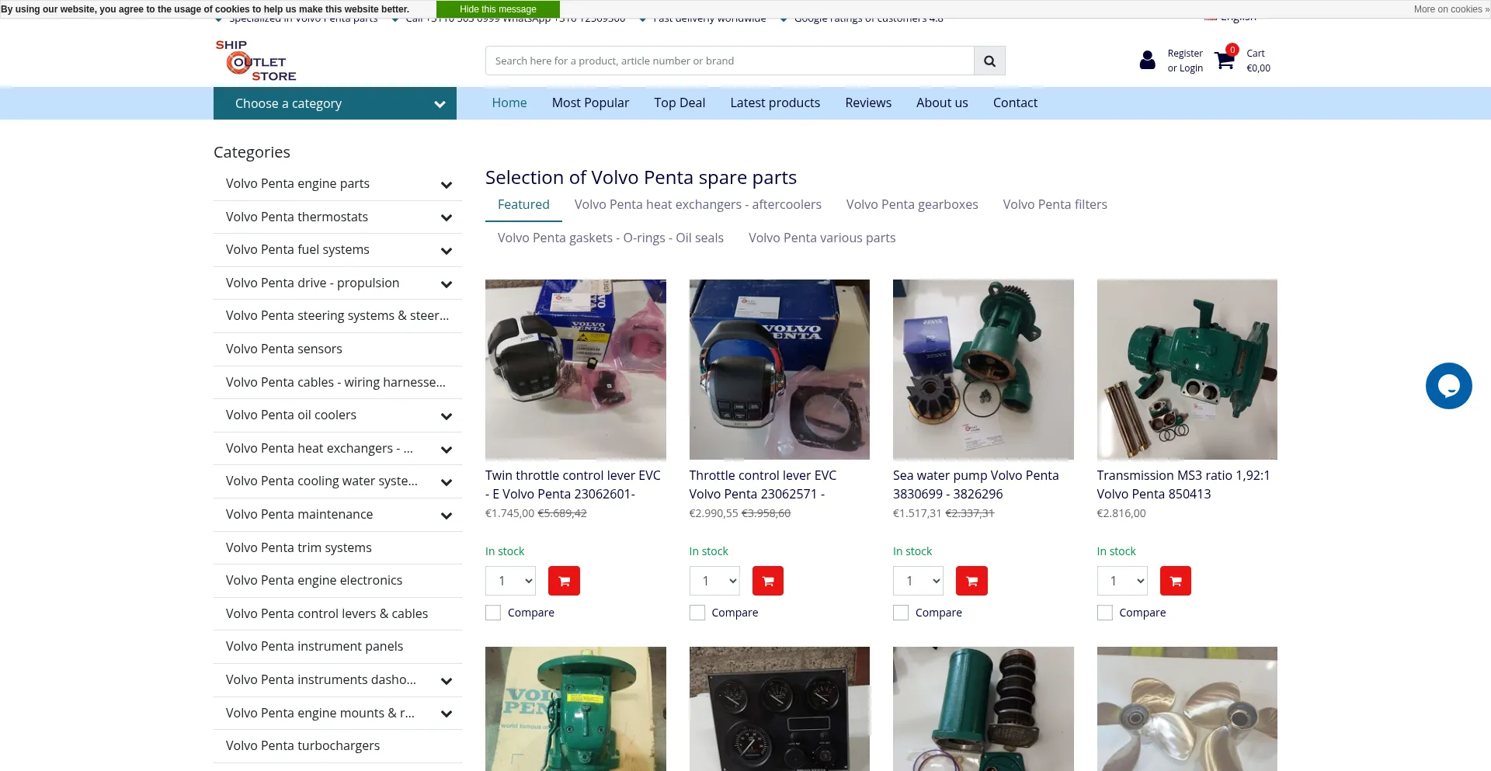Add Twin throttle control lever to cart
Viewport: 1491px width, 771px height.
[564, 581]
